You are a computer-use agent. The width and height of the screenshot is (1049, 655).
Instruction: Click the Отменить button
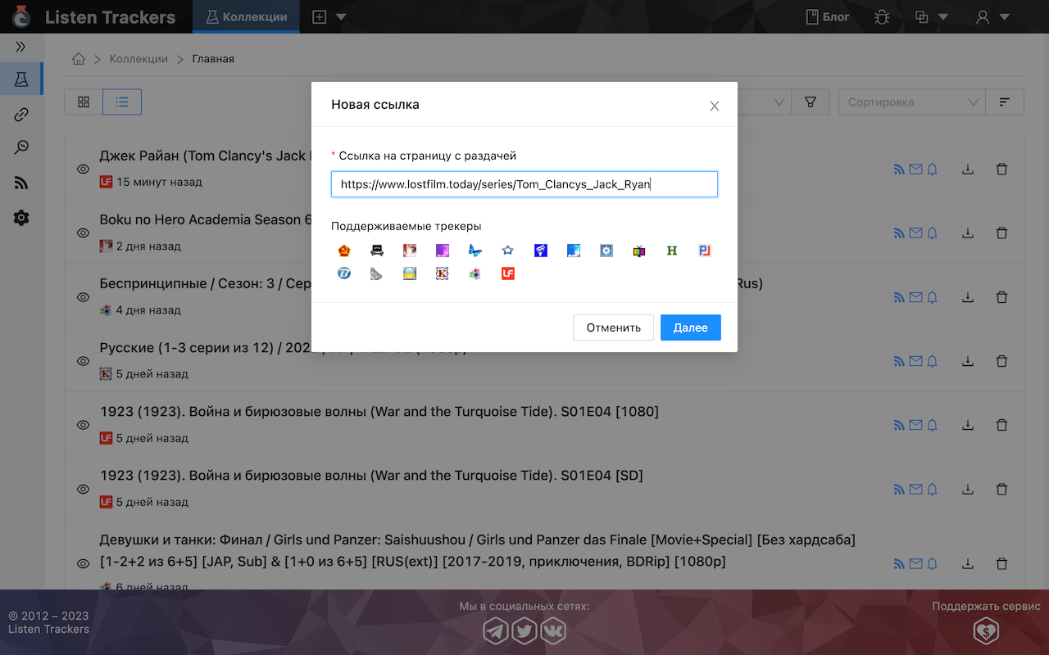point(613,327)
